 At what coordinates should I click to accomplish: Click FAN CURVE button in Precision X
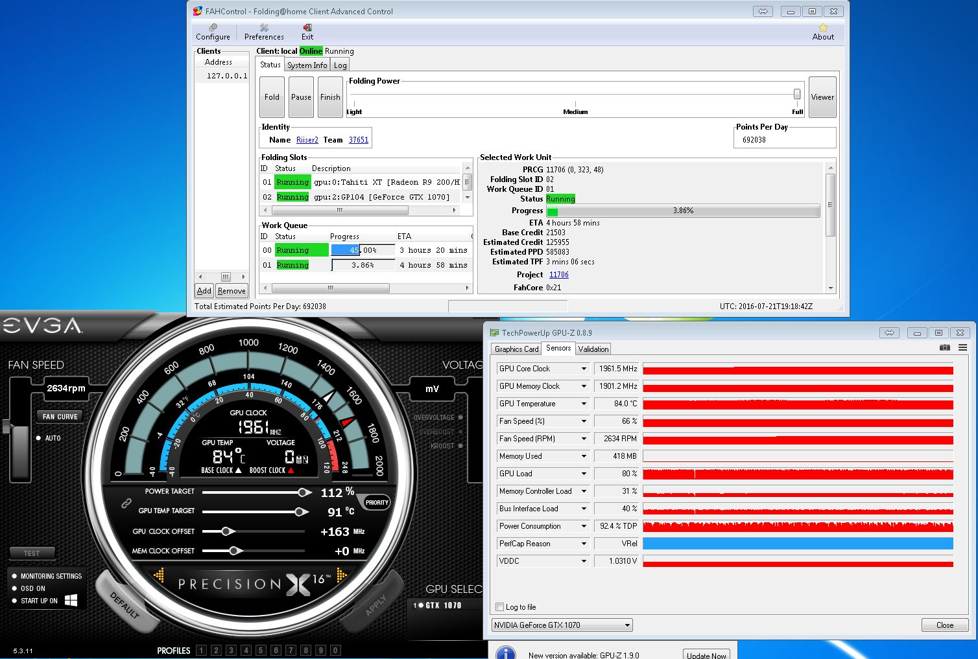tap(60, 417)
